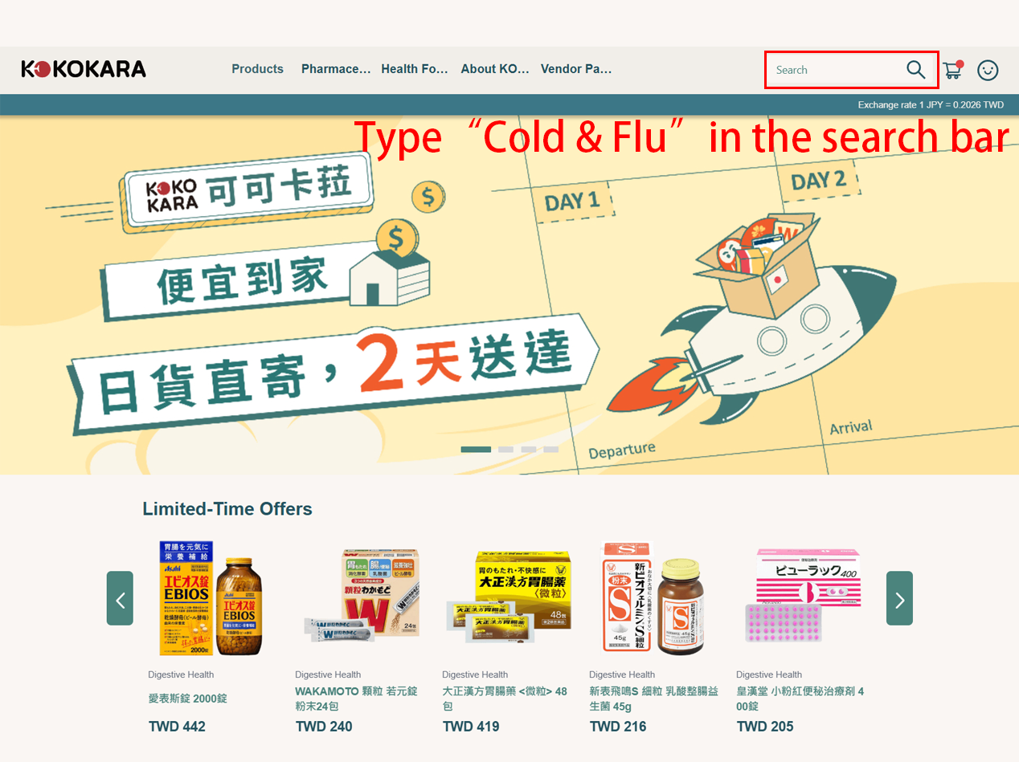Viewport: 1019px width, 762px height.
Task: Open the shopping cart icon
Action: point(953,70)
